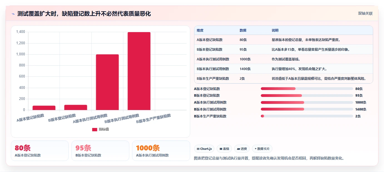Click the 1400条 progress value label
Screen dimensions: 384x172
361,109
